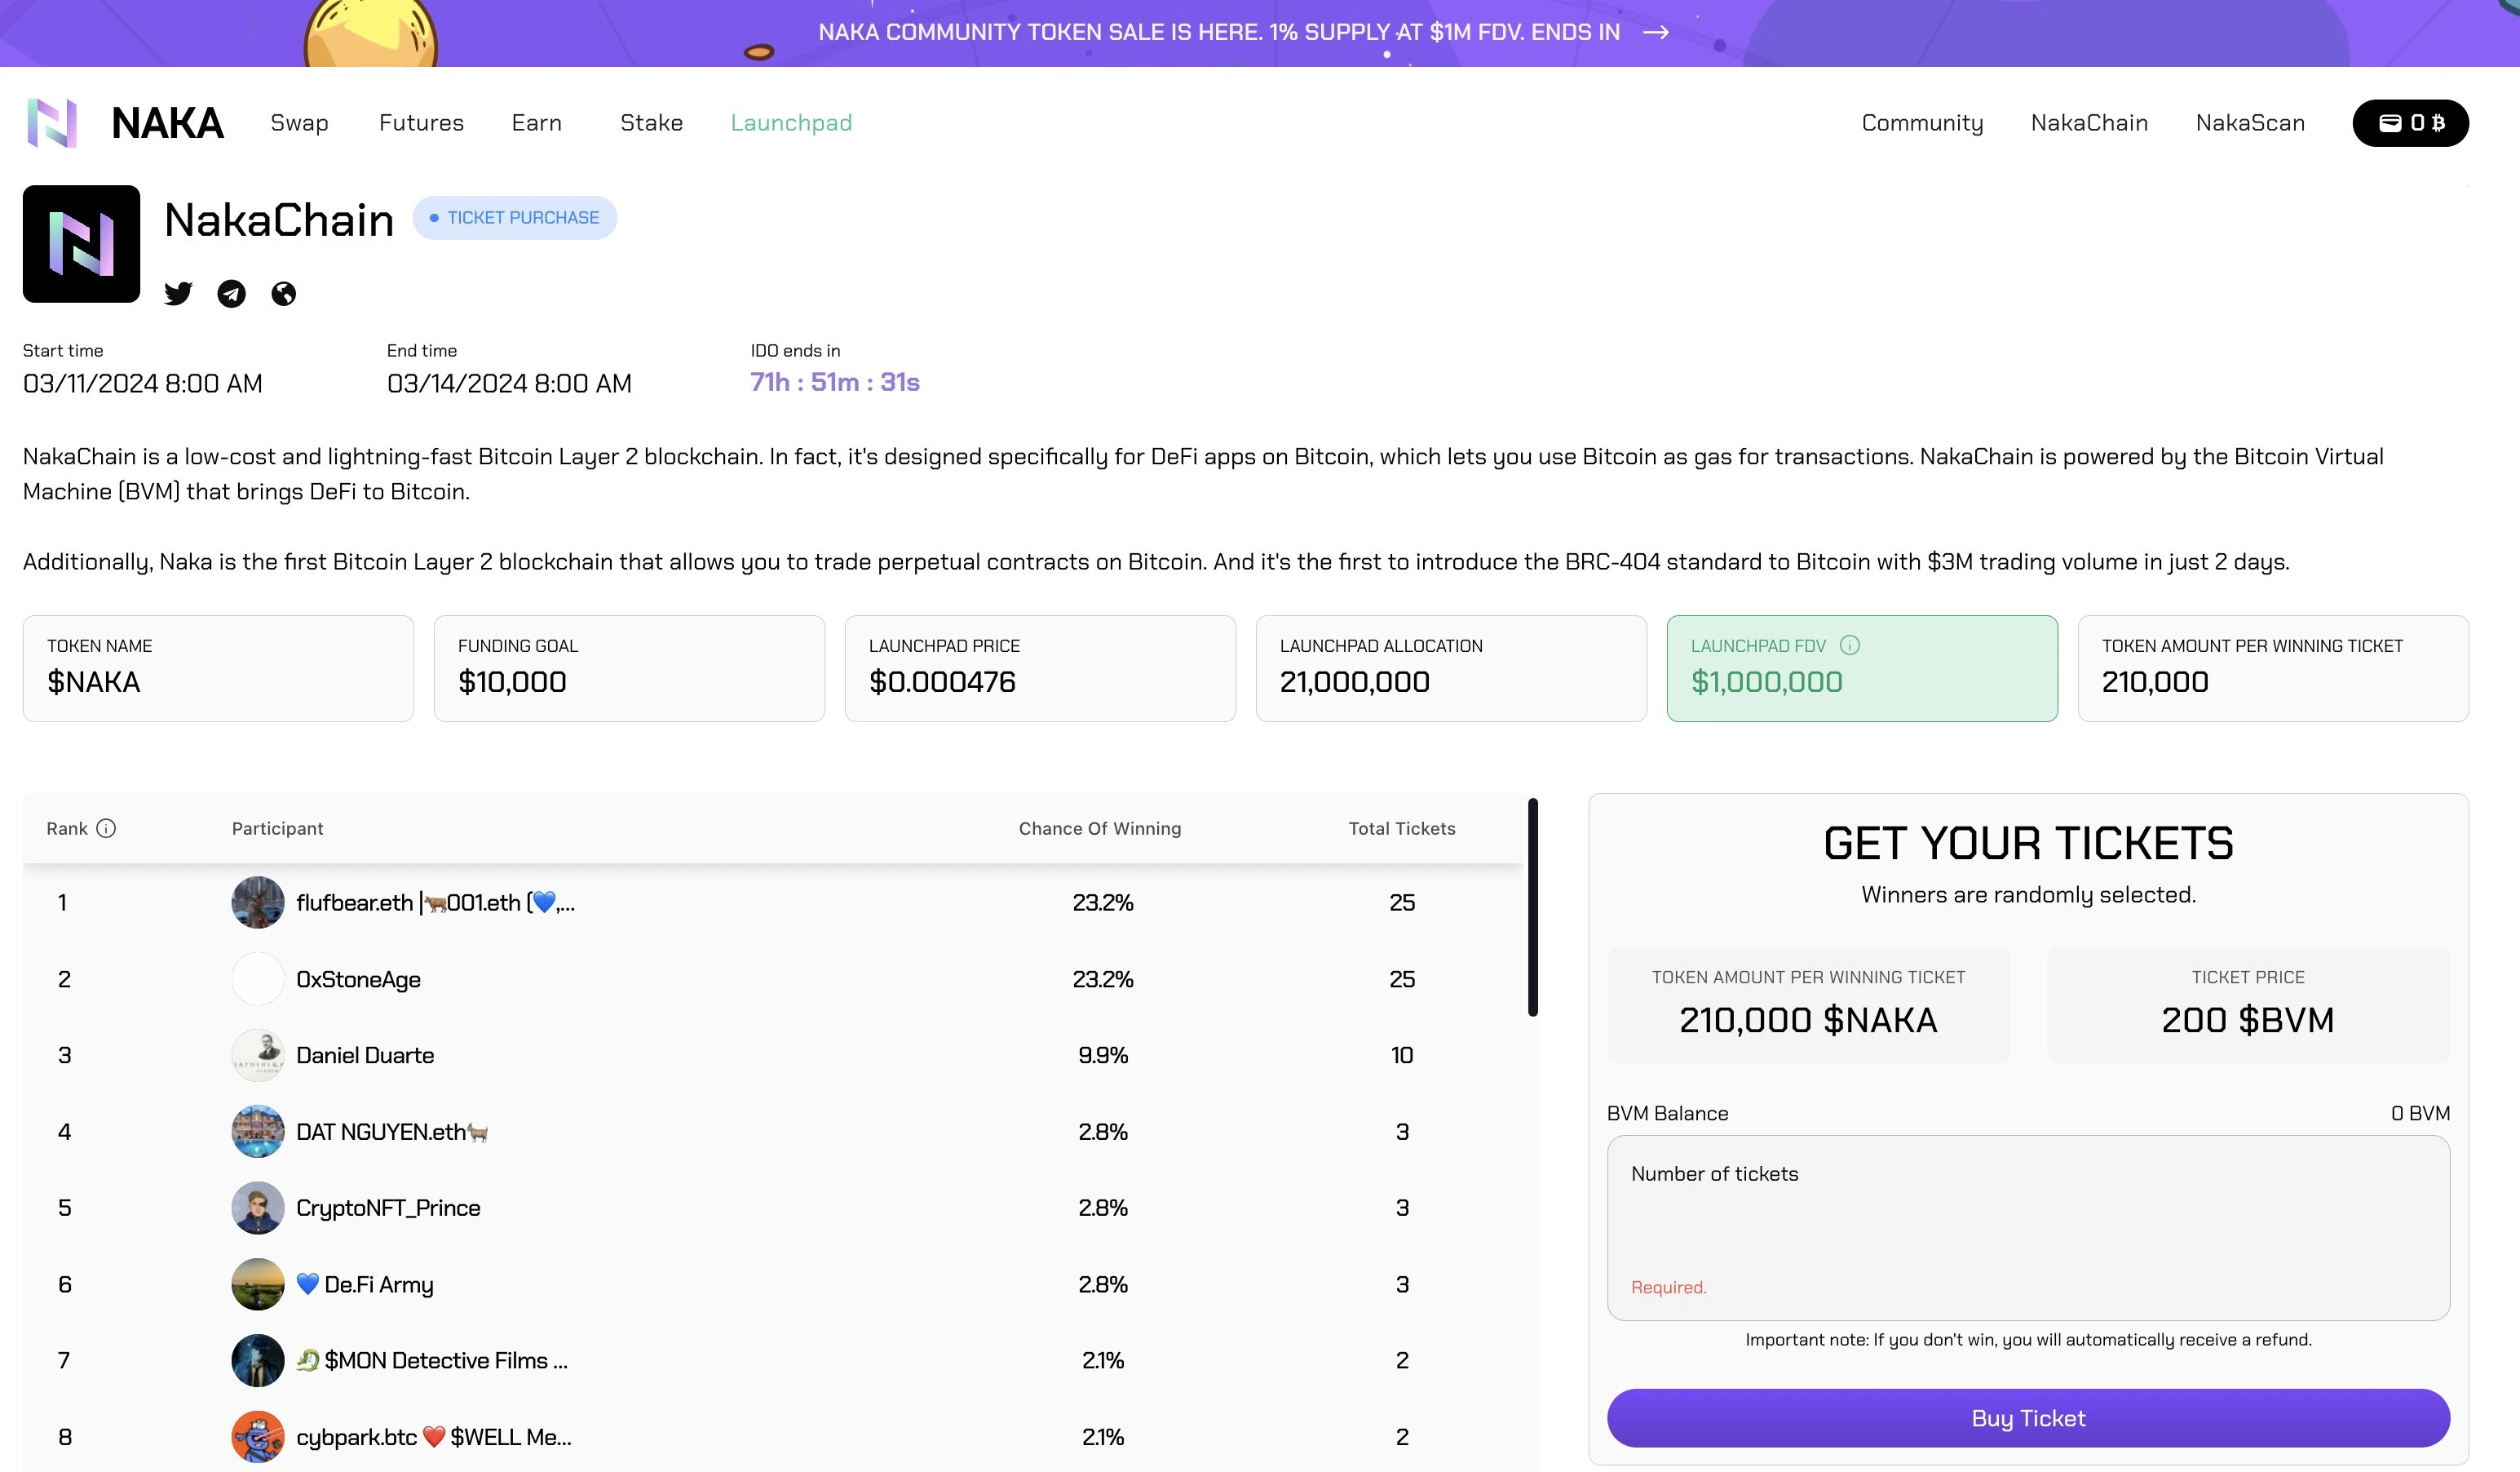
Task: Click flufbear.eth participant avatar
Action: coord(258,902)
